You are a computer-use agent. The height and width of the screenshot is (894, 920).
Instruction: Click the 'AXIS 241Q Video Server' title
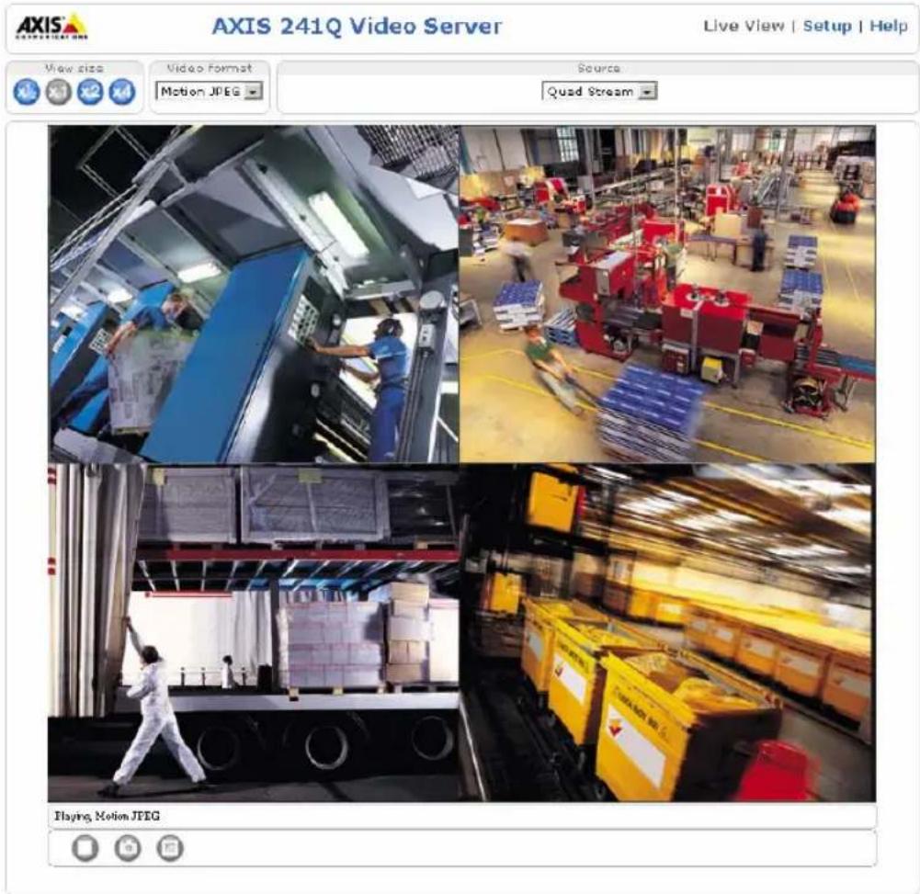(x=357, y=27)
